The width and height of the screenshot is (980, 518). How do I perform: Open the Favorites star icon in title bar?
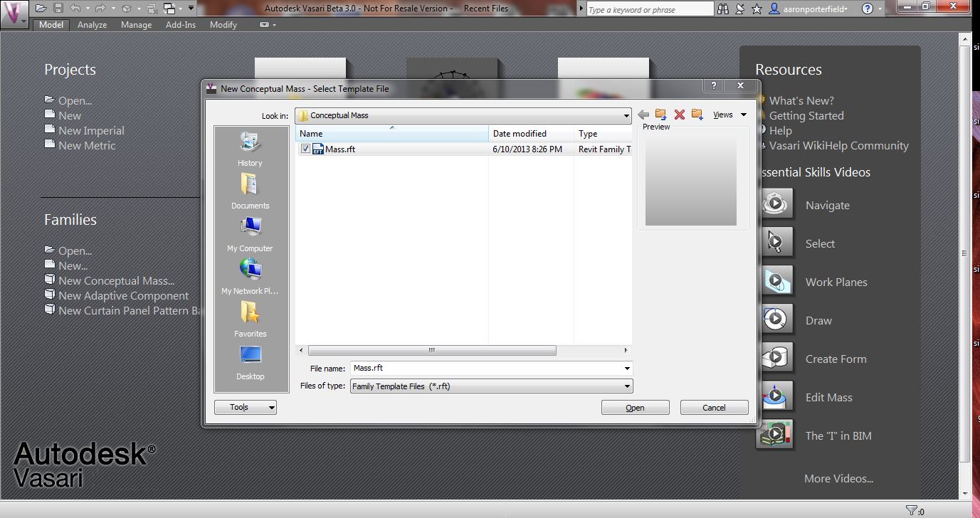point(757,9)
